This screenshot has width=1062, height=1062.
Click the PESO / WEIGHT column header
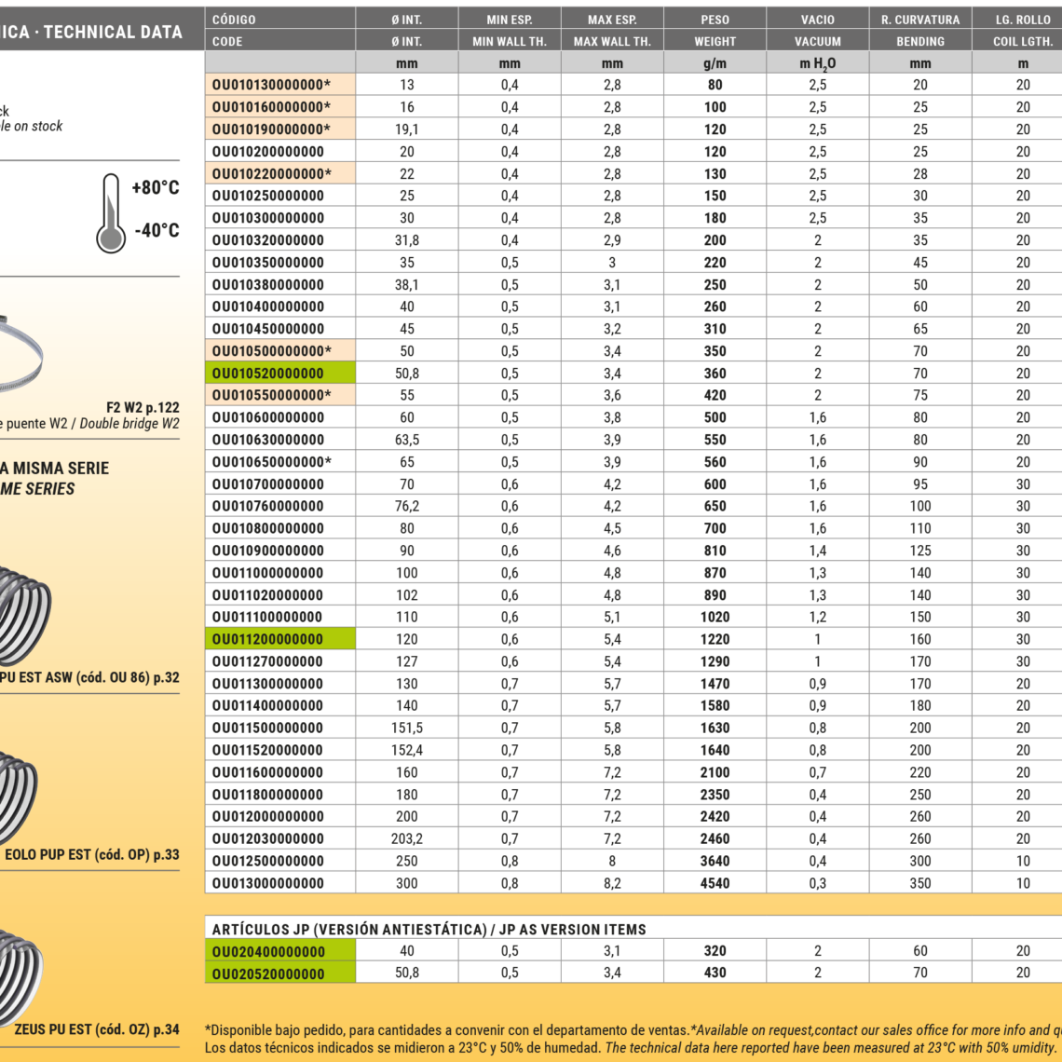[x=715, y=30]
